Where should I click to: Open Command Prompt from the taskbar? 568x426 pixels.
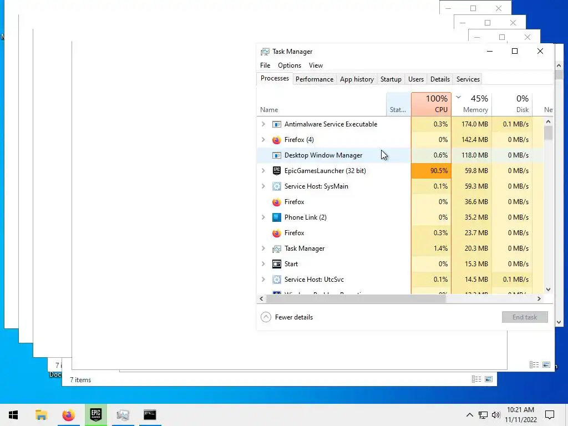tap(150, 415)
